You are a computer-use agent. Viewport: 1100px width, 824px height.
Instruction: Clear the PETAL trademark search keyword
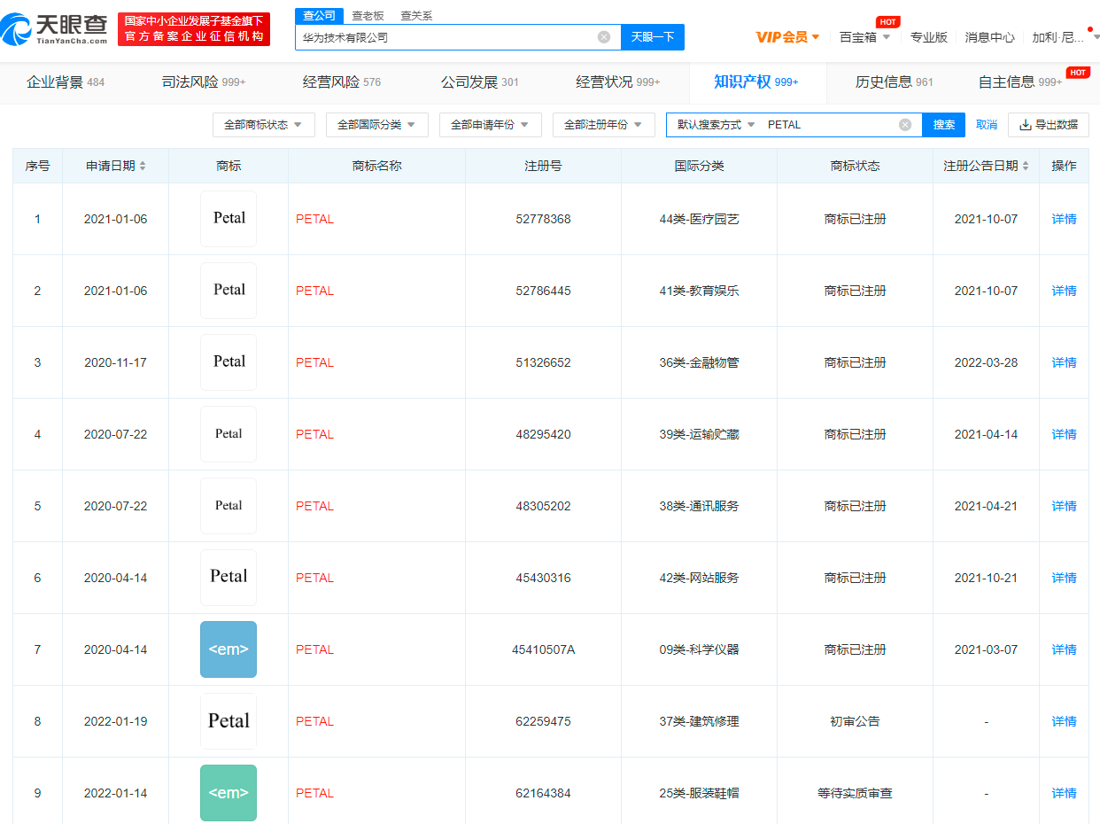pyautogui.click(x=905, y=125)
